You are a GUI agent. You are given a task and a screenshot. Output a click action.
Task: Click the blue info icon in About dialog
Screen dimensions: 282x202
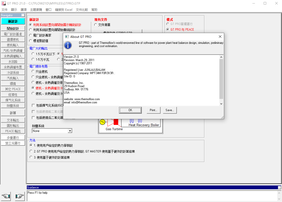[x=68, y=45]
